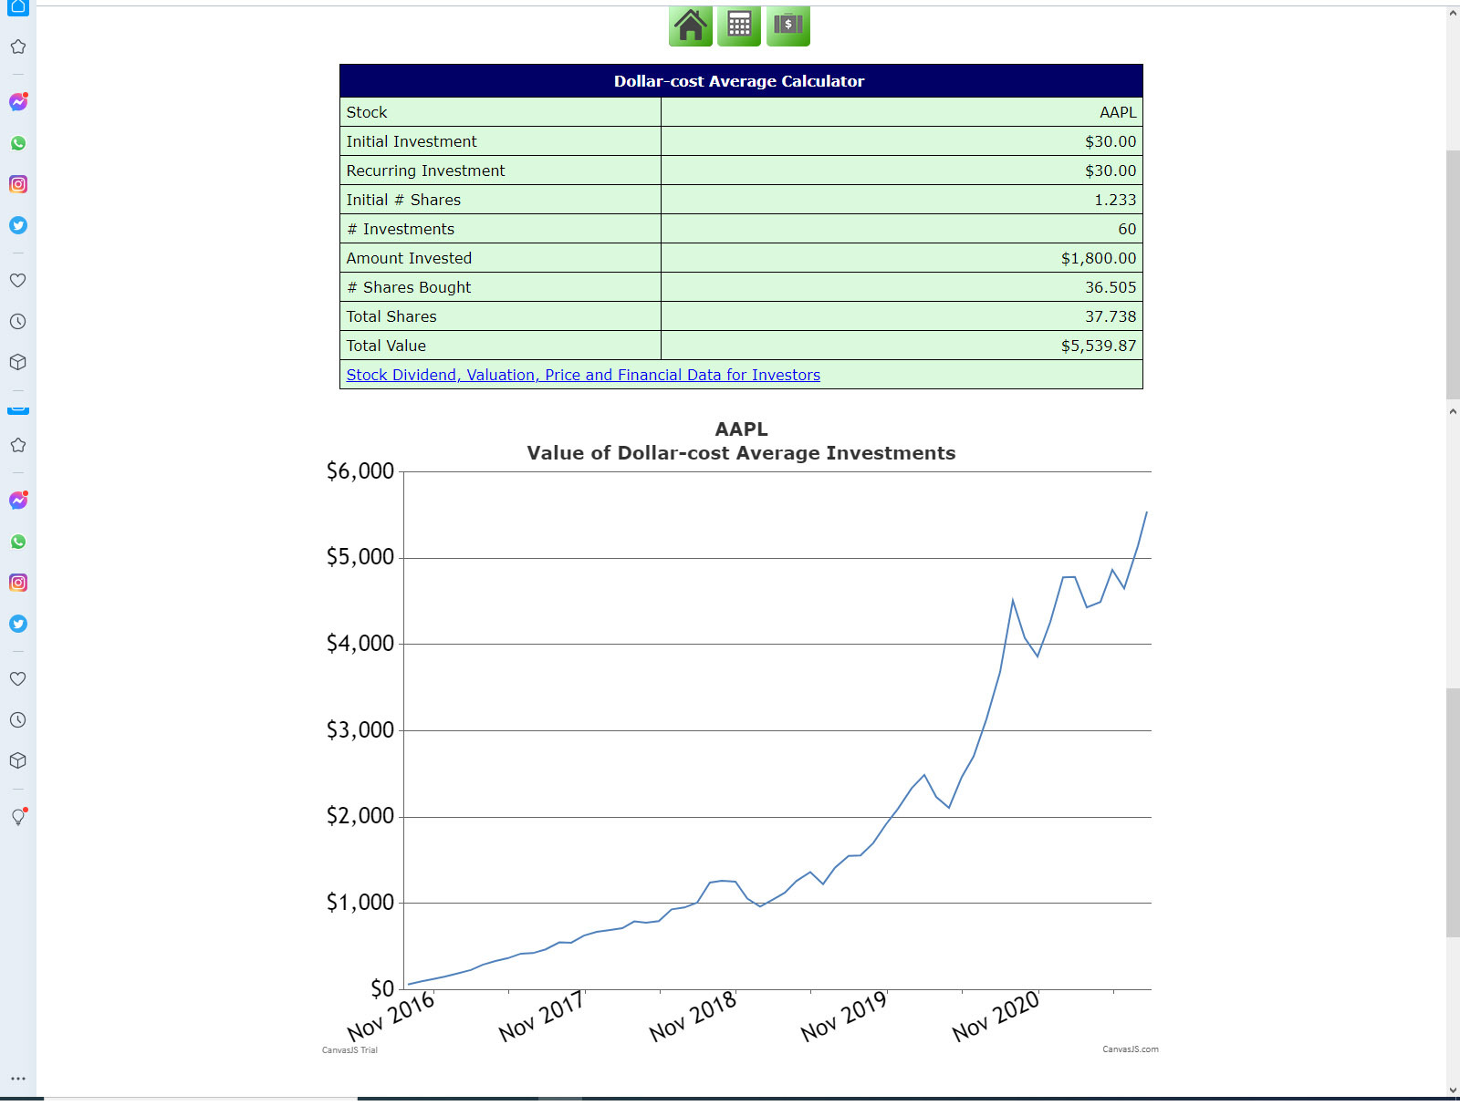Viewport: 1460px width, 1116px height.
Task: Click the AAPL chart title
Action: [742, 429]
